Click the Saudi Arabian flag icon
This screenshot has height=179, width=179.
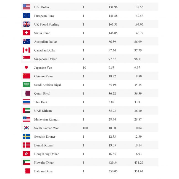(26, 85)
